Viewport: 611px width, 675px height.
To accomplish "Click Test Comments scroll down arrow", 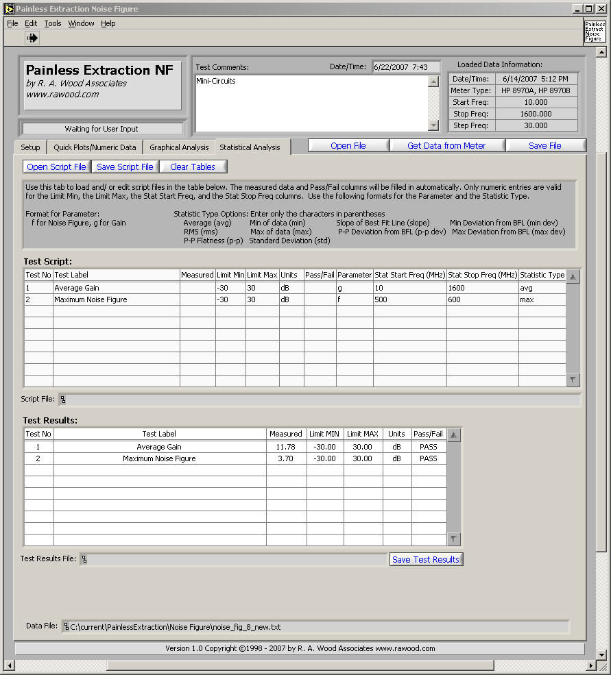I will pyautogui.click(x=433, y=125).
